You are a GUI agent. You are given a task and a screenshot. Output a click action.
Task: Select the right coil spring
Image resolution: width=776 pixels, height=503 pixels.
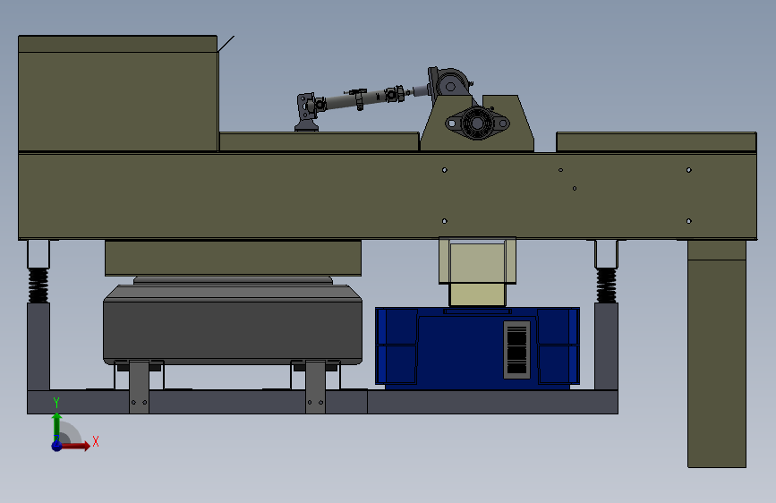[x=606, y=286]
